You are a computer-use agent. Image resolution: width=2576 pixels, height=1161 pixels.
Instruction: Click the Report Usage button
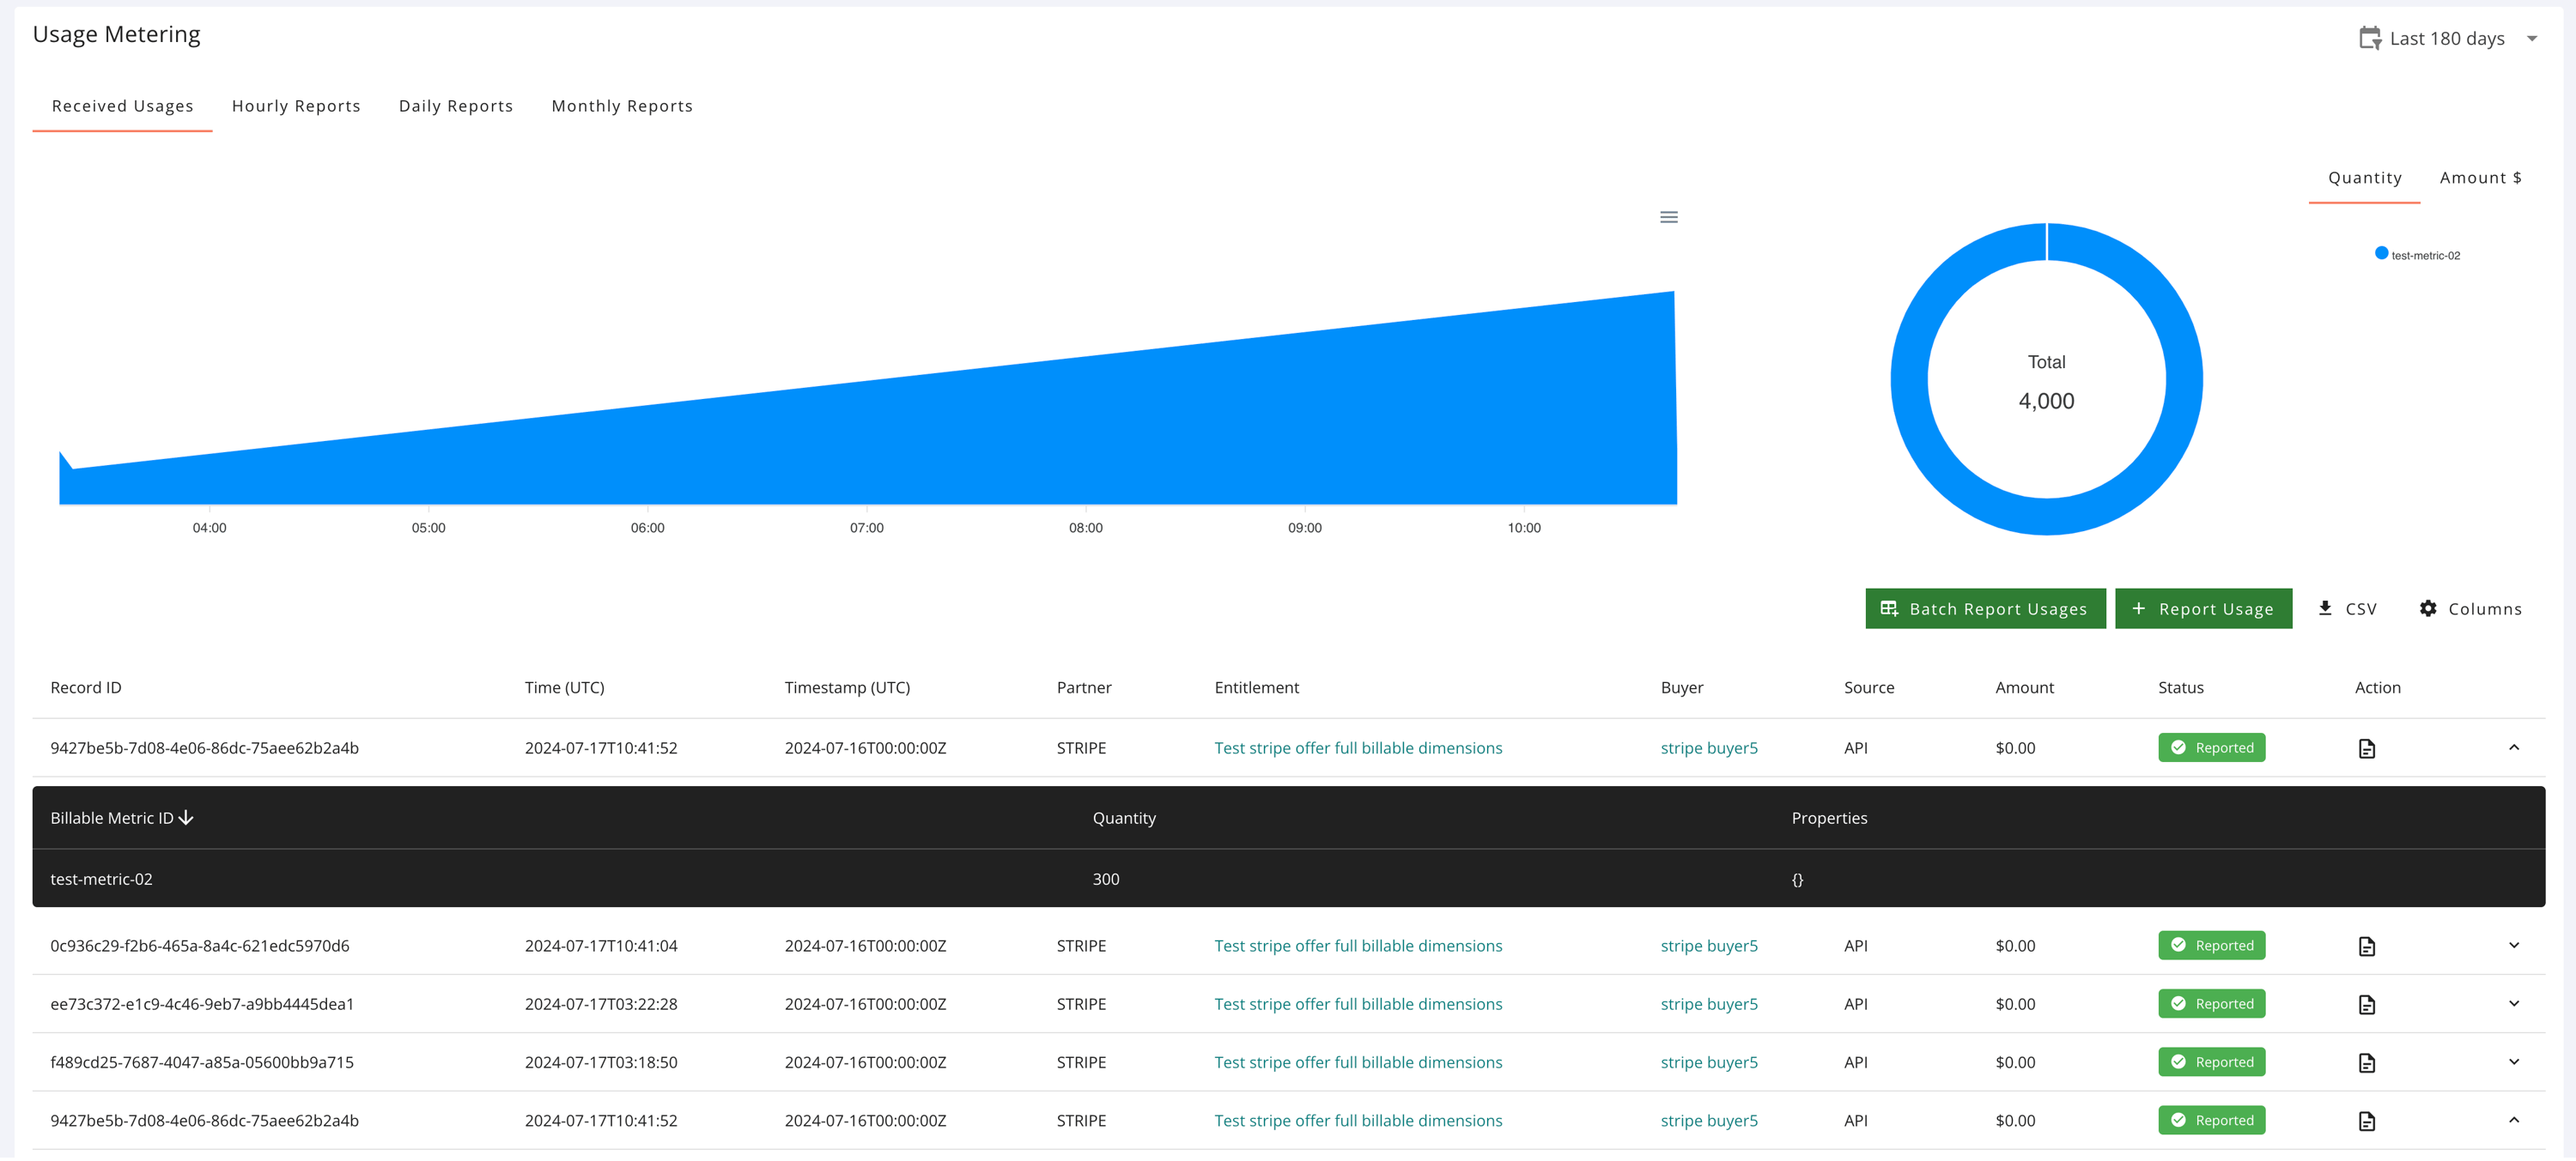click(2202, 608)
